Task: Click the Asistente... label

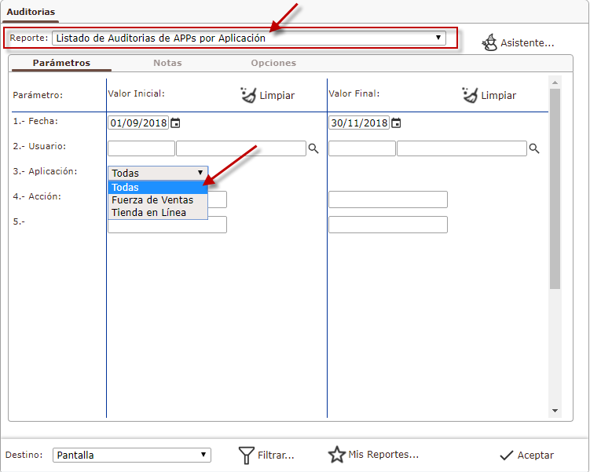Action: (527, 43)
